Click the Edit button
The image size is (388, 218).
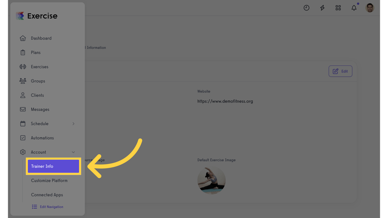click(x=340, y=71)
